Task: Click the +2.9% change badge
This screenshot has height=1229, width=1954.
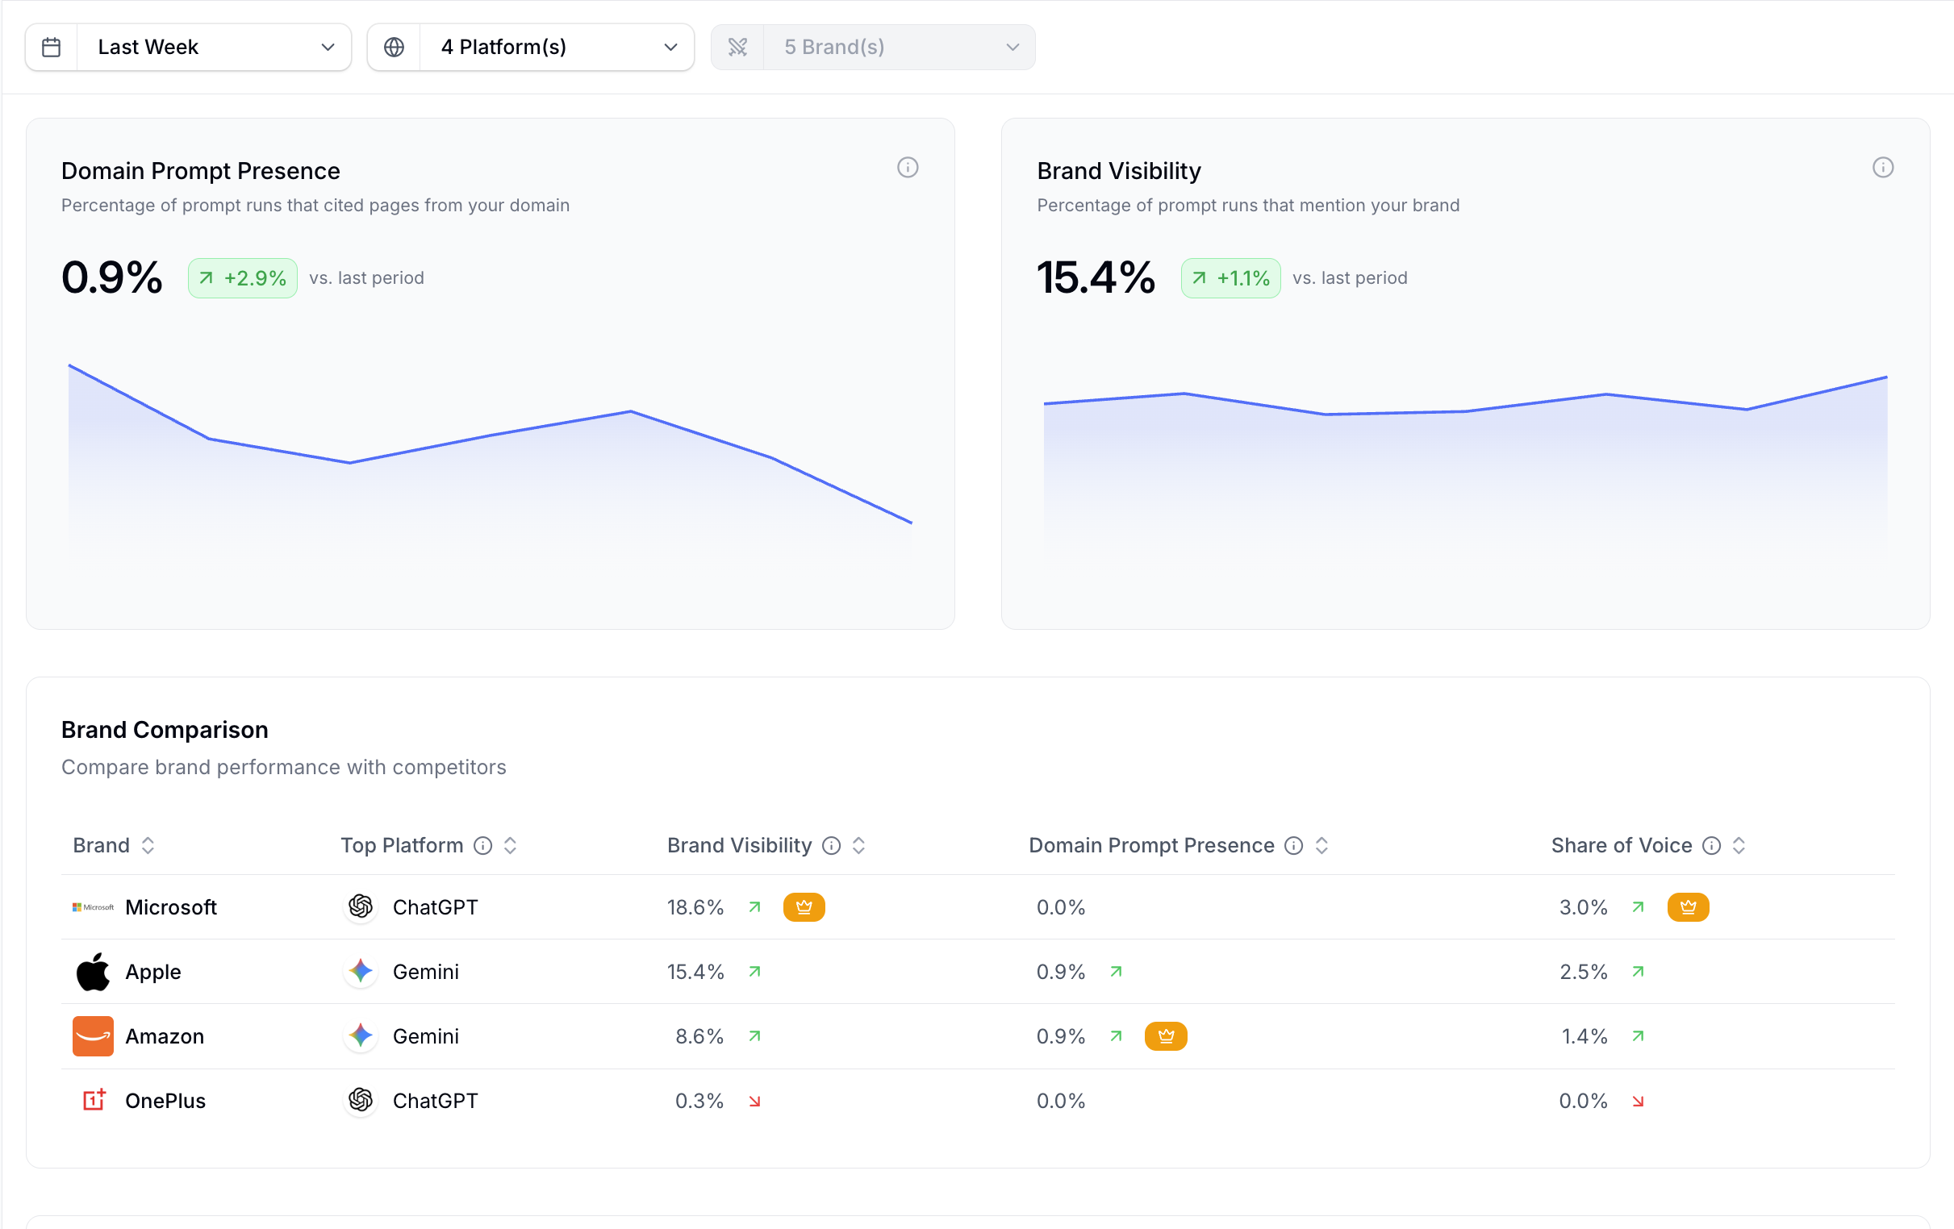Action: tap(243, 278)
